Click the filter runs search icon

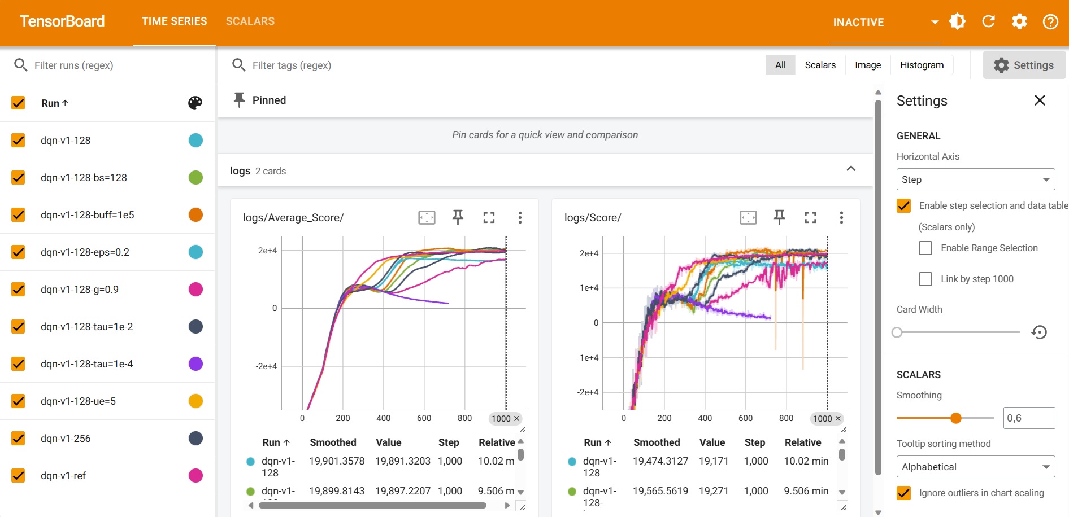(x=21, y=65)
